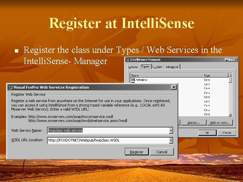Click OK in IntelliSense Manager
The image size is (243, 182).
click(x=207, y=133)
